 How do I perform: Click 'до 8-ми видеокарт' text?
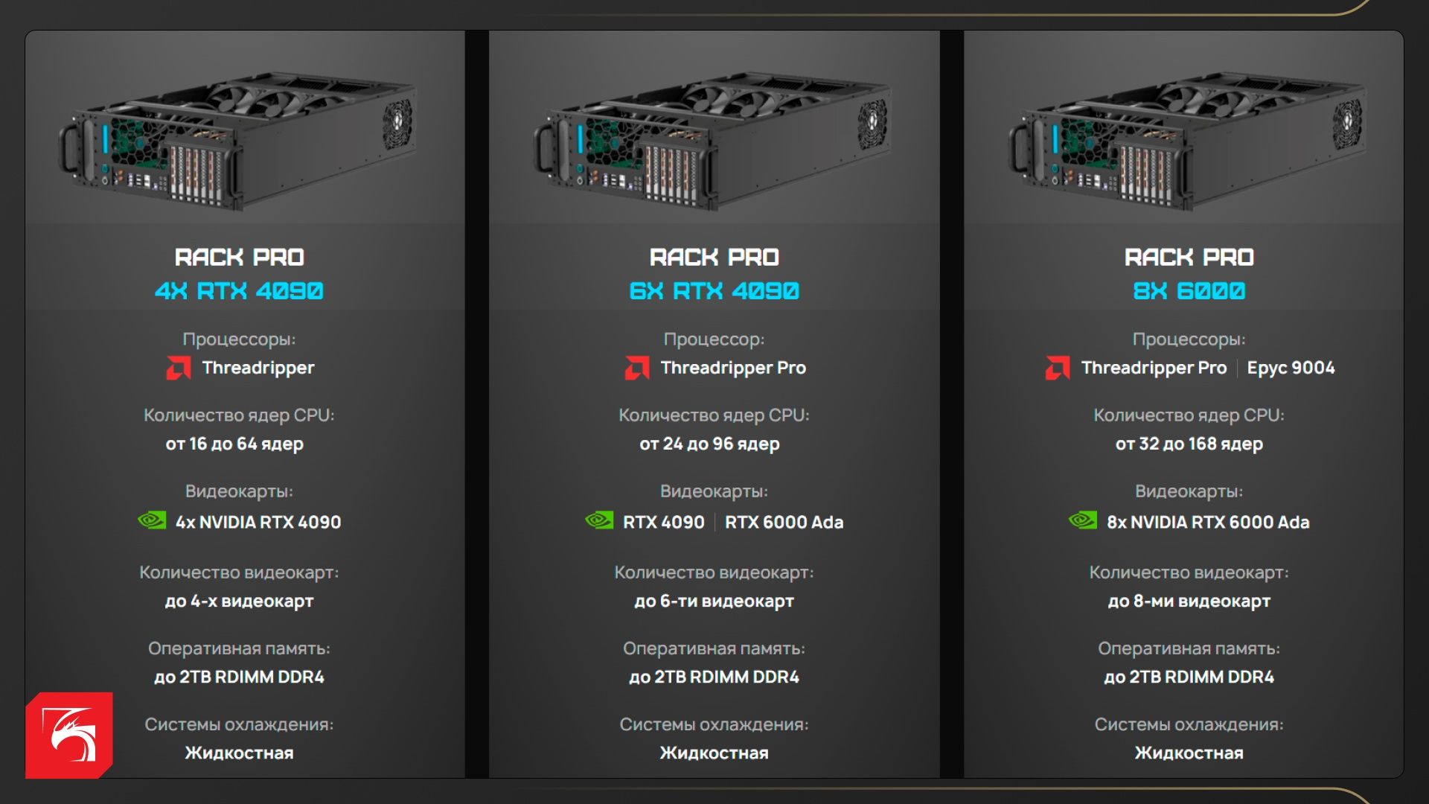point(1189,601)
